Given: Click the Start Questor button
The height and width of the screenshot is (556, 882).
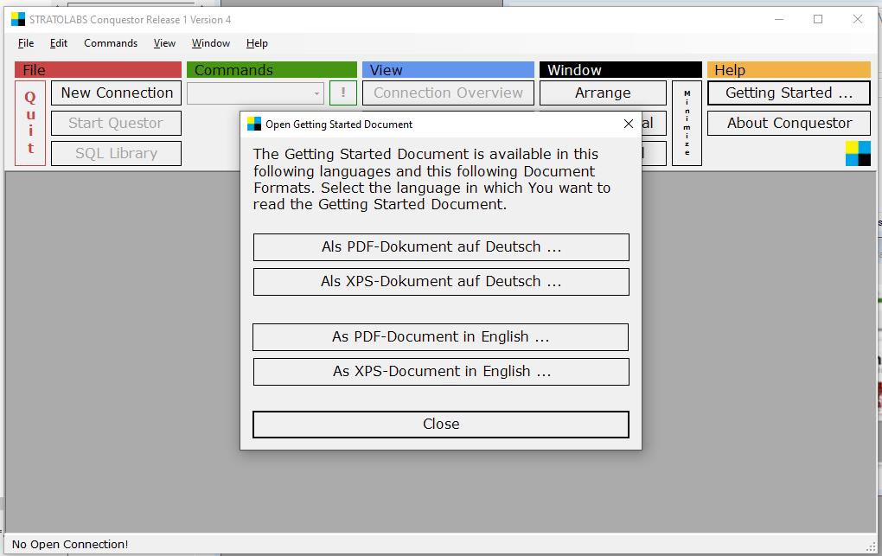Looking at the screenshot, I should [x=117, y=124].
